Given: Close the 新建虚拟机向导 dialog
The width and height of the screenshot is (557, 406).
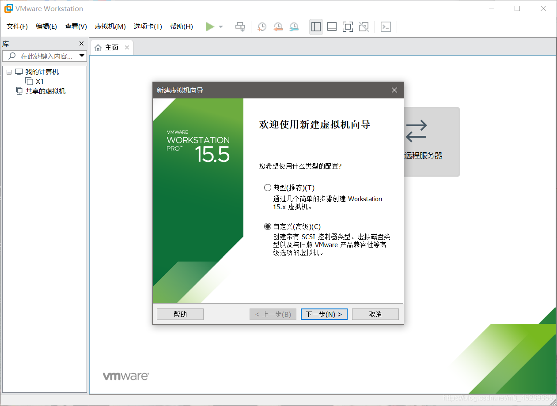Looking at the screenshot, I should 394,90.
